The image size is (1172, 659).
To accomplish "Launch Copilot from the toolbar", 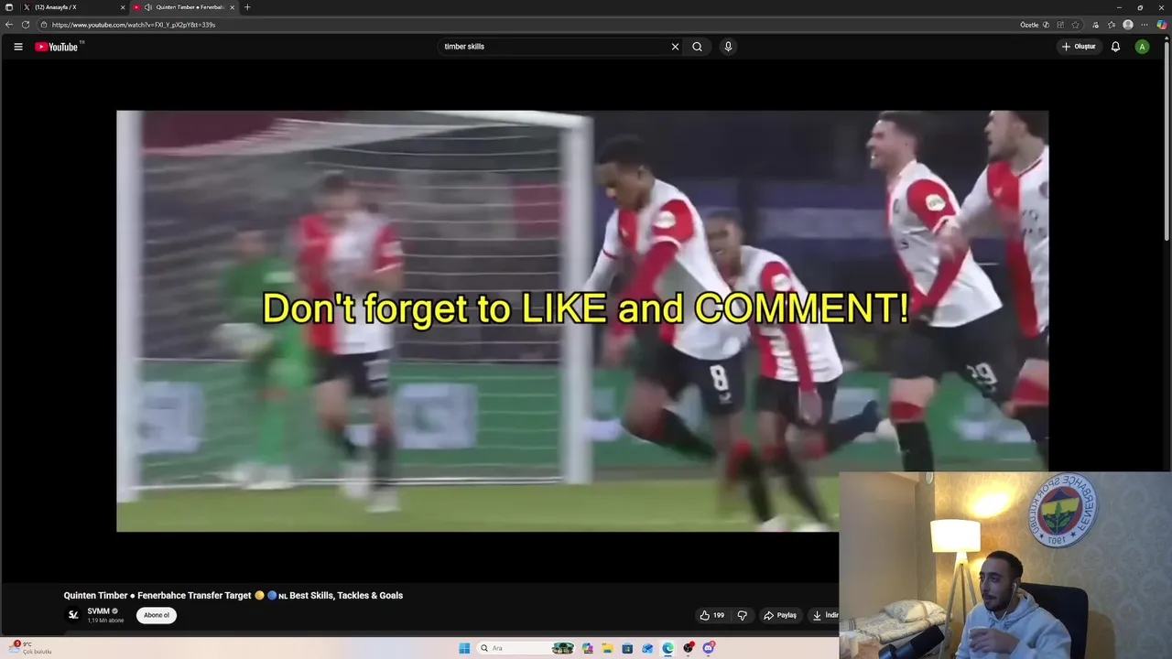I will pos(1162,25).
